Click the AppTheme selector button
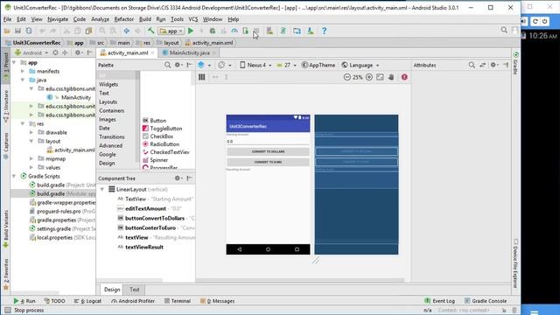Image resolution: width=560 pixels, height=315 pixels. pos(318,65)
